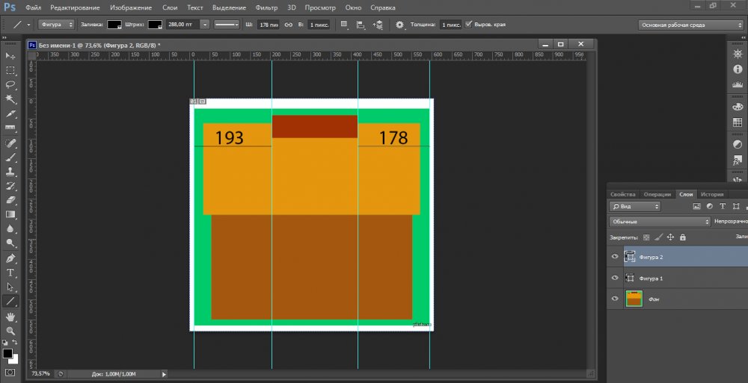Image resolution: width=748 pixels, height=383 pixels.
Task: Toggle the 'Выров. края' checkbox
Action: point(469,25)
